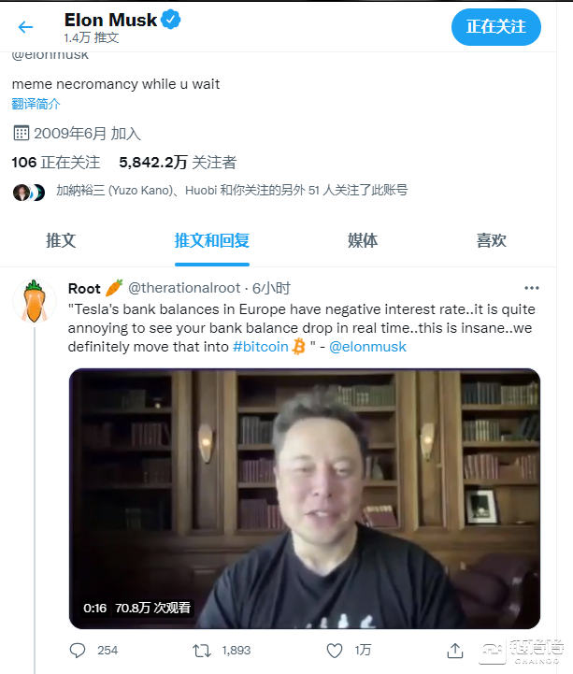Click Elon Musk's blue verified badge
This screenshot has height=674, width=573.
click(x=171, y=20)
